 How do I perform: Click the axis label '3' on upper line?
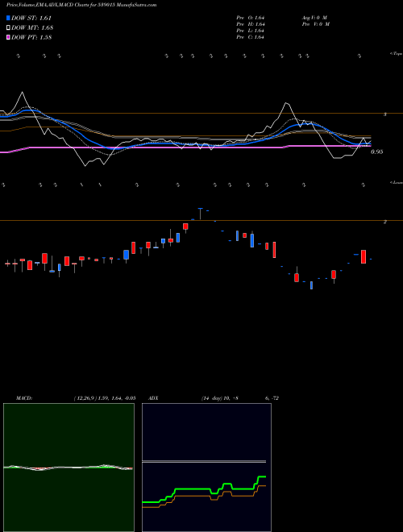point(385,114)
